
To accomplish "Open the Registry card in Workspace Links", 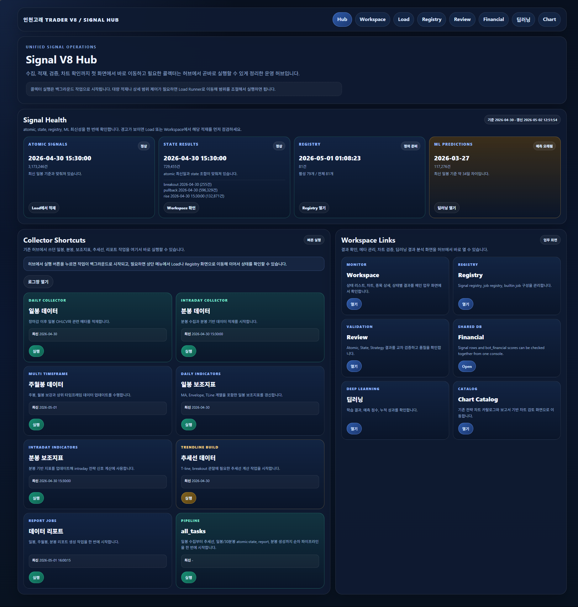I will [x=466, y=304].
